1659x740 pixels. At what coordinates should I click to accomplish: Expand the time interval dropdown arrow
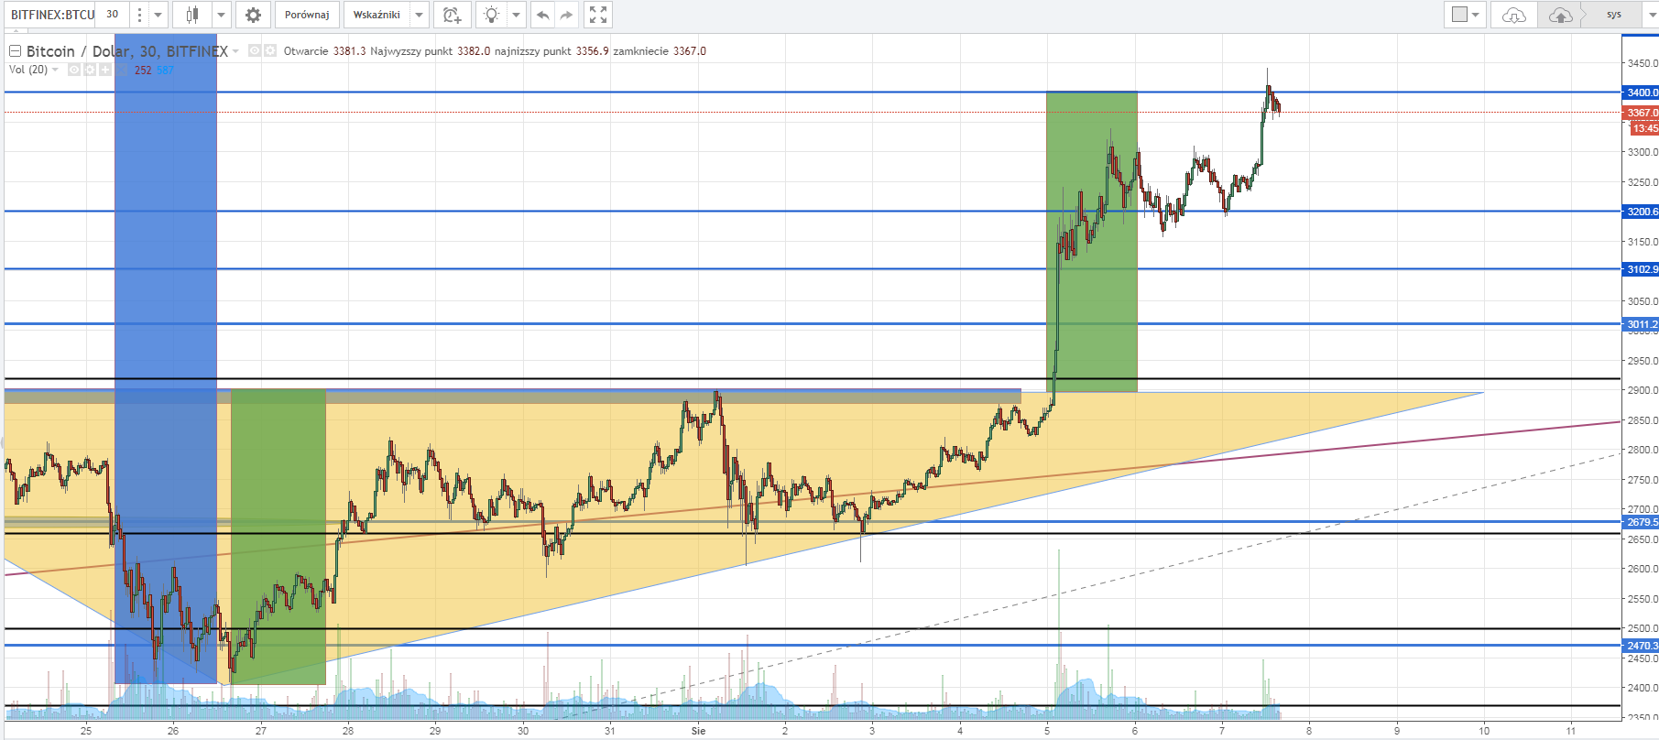(158, 15)
